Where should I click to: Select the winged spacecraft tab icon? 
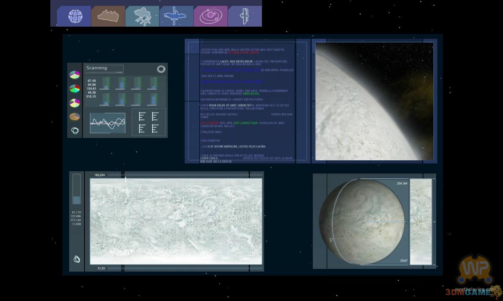tap(176, 16)
